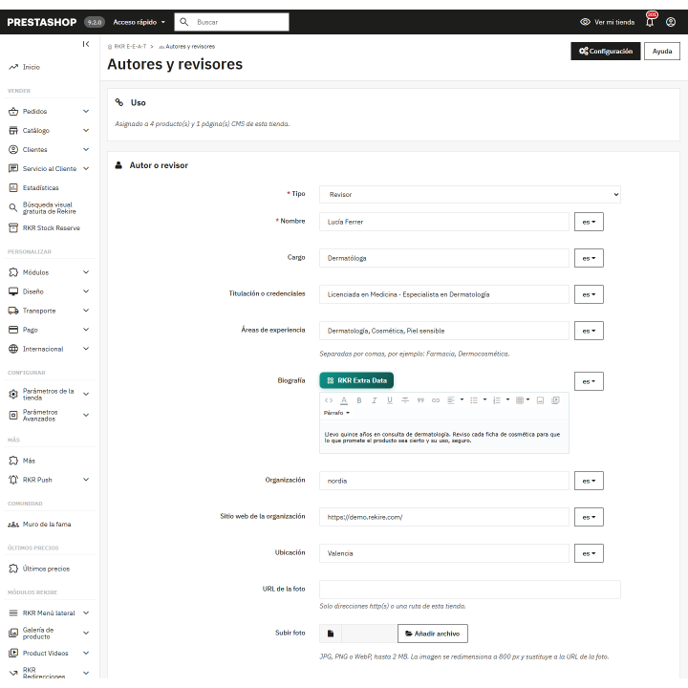The image size is (688, 688).
Task: Open the language dropdown beside Ubicación
Action: [x=589, y=553]
